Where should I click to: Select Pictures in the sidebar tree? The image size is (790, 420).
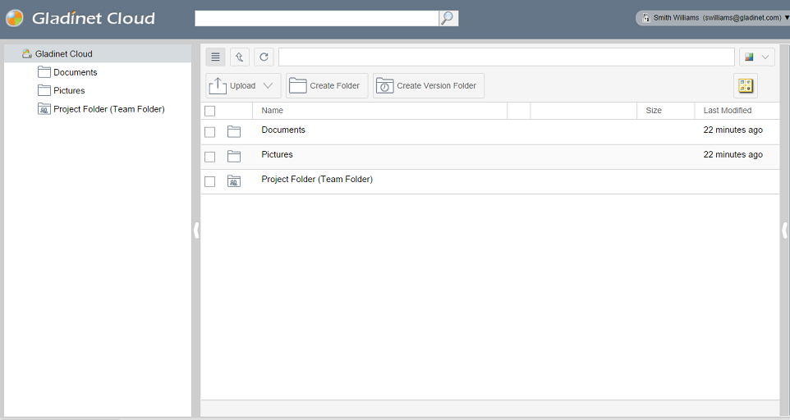pyautogui.click(x=69, y=90)
